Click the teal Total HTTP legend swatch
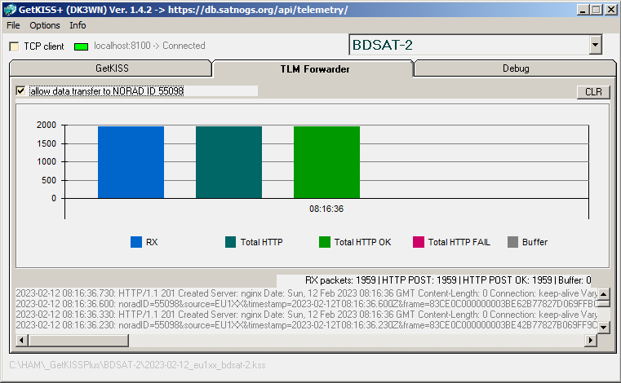Image resolution: width=621 pixels, height=383 pixels. pyautogui.click(x=230, y=242)
